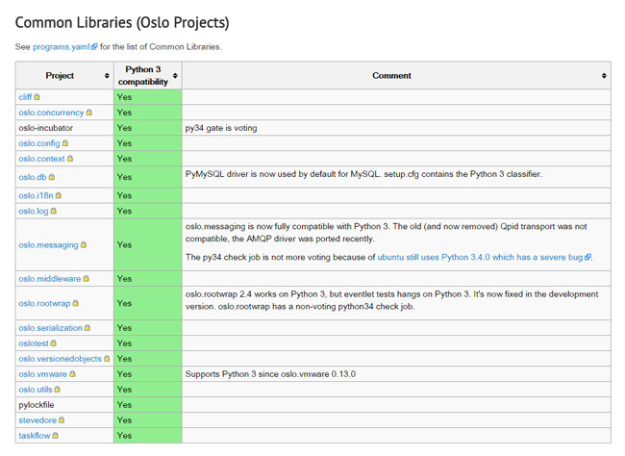Open the programs.yaml link
The width and height of the screenshot is (625, 456).
tap(62, 47)
